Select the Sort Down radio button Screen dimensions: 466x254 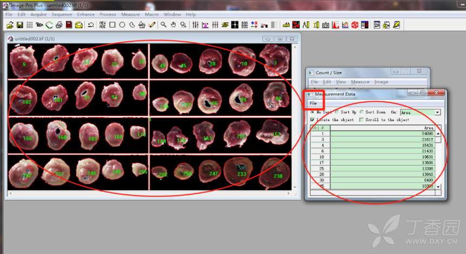pyautogui.click(x=362, y=112)
